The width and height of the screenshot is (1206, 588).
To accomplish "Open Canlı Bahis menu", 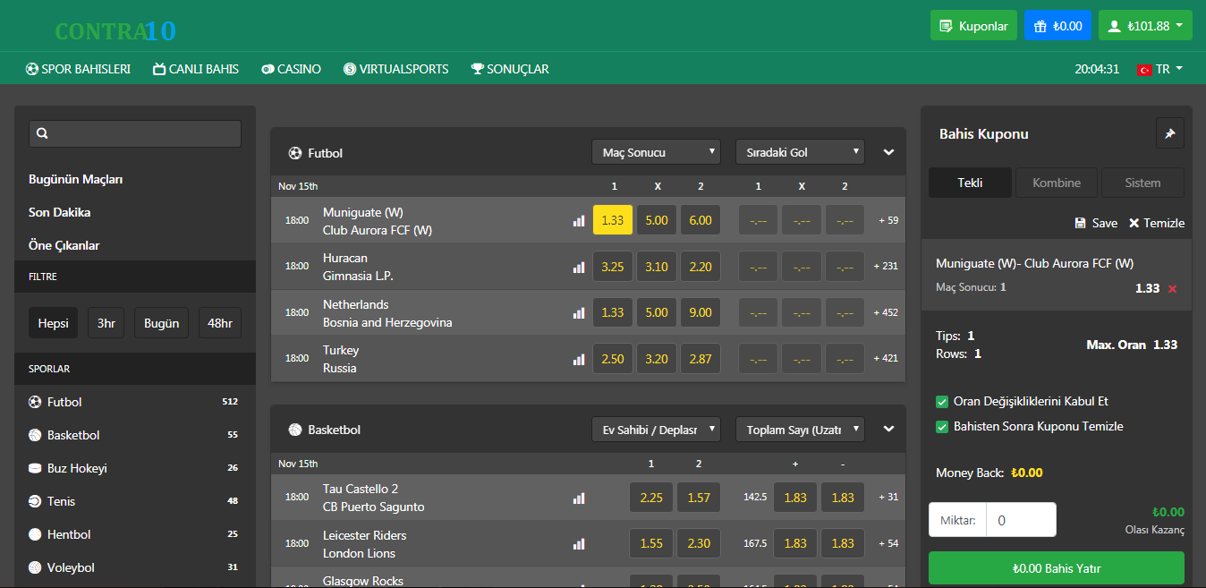I will click(196, 69).
